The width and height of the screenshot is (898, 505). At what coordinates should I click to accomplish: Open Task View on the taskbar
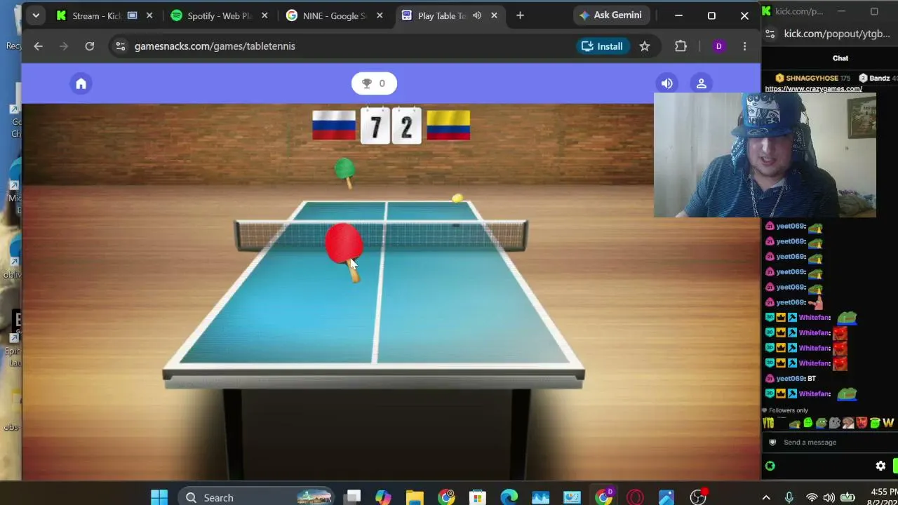[x=352, y=497]
